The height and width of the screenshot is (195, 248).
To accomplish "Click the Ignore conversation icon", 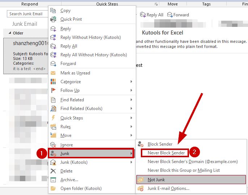I will click(53, 145).
